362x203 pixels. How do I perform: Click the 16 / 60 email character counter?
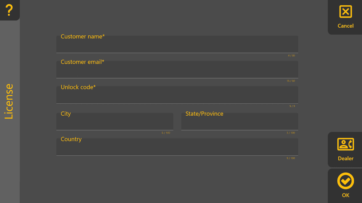pos(291,81)
